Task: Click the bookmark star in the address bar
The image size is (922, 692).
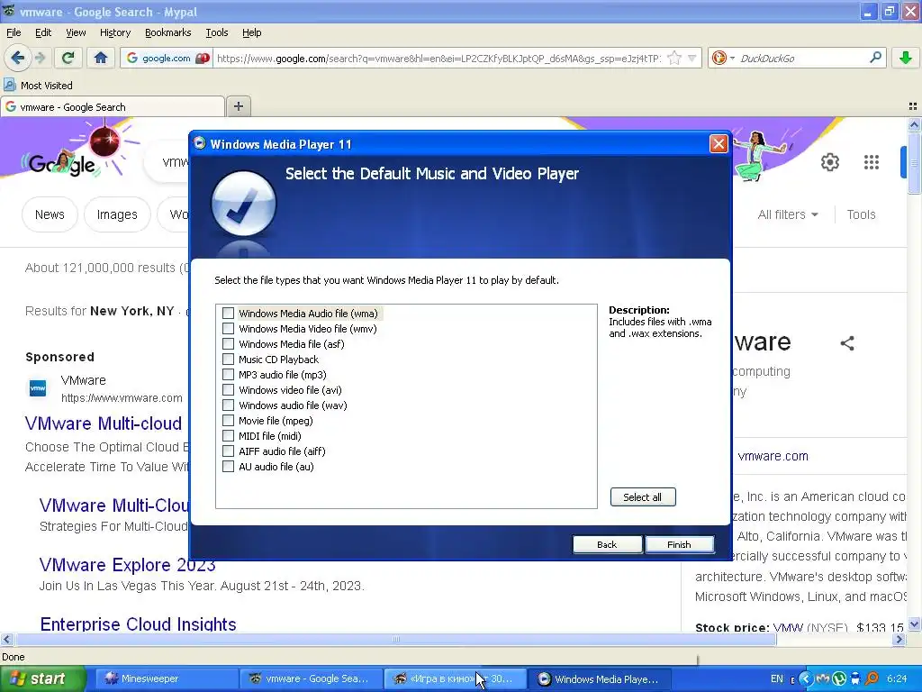Action: [674, 58]
